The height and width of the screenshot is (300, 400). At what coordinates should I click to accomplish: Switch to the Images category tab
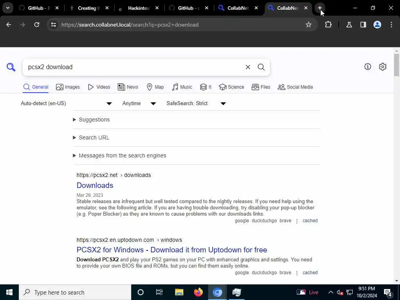coord(68,87)
